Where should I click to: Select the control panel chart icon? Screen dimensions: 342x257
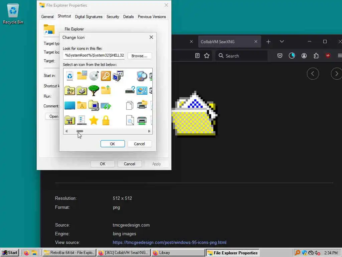[142, 90]
